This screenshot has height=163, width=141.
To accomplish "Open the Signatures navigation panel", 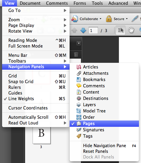I will (x=104, y=130).
